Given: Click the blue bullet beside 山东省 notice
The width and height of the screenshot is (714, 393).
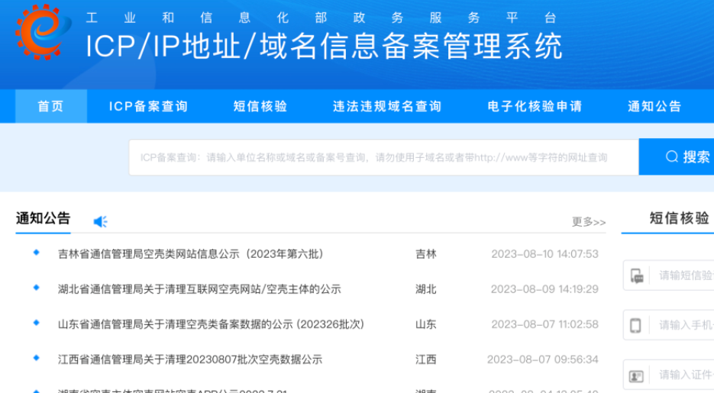Looking at the screenshot, I should pos(37,323).
